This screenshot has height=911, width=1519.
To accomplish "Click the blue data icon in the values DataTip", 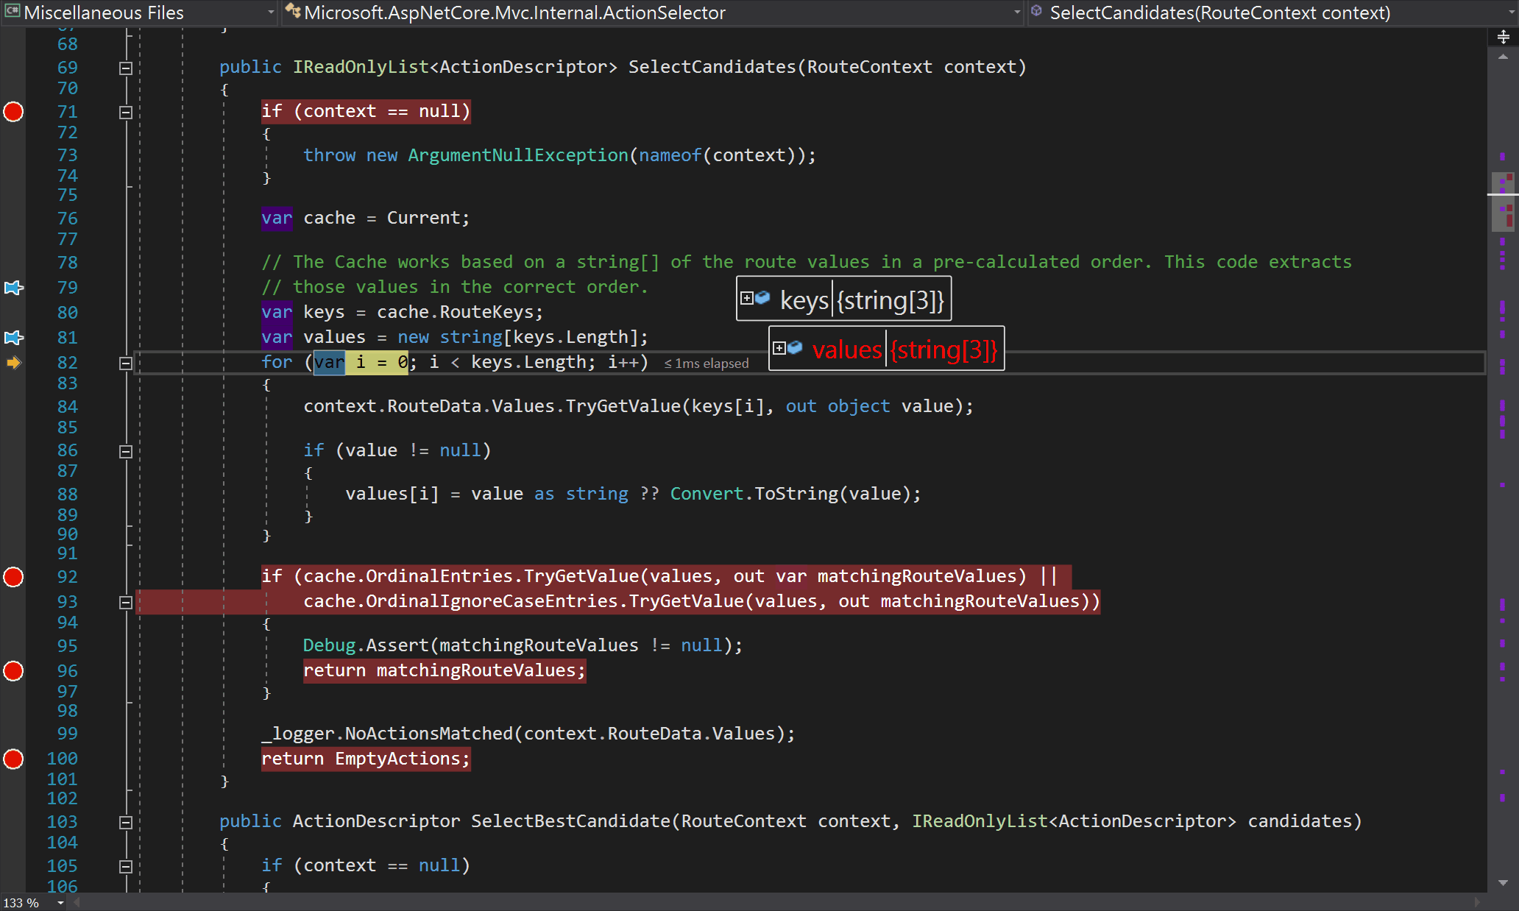I will [796, 348].
